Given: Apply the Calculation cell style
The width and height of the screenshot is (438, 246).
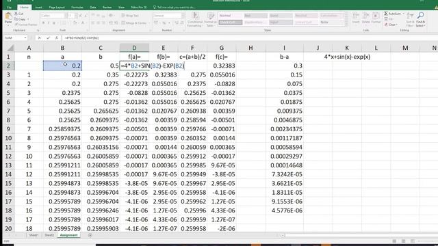Looking at the screenshot, I should pos(331,16).
